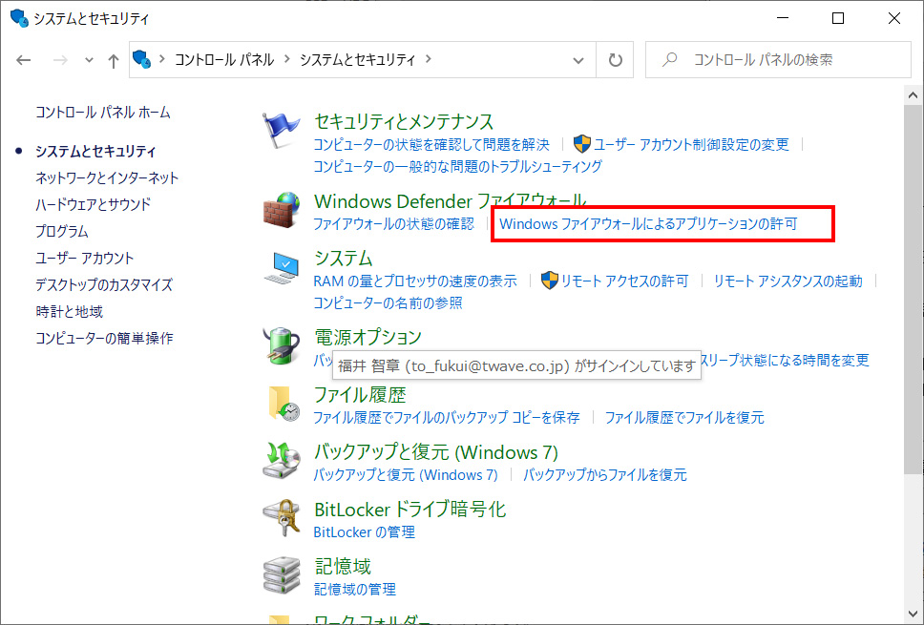Image resolution: width=924 pixels, height=625 pixels.
Task: Click リモート アクセスの許可 link
Action: 624,281
